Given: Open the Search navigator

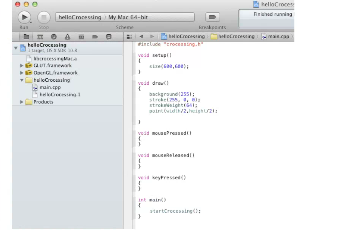Looking at the screenshot, I should (x=54, y=37).
